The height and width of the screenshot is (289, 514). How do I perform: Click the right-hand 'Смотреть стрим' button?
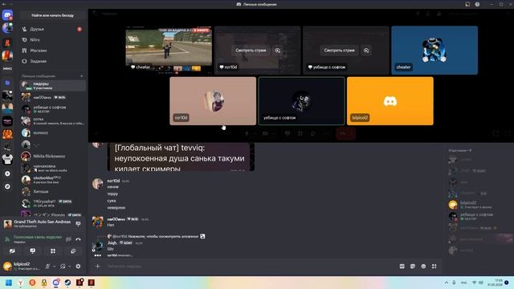[339, 51]
